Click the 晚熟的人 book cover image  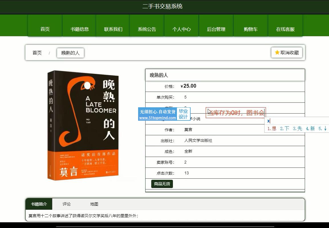point(83,125)
